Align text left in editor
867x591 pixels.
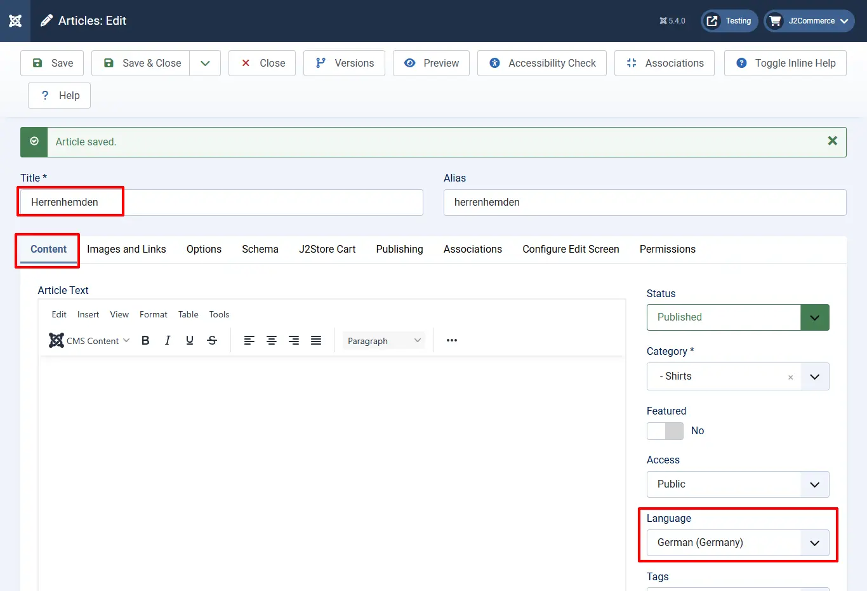coord(249,340)
